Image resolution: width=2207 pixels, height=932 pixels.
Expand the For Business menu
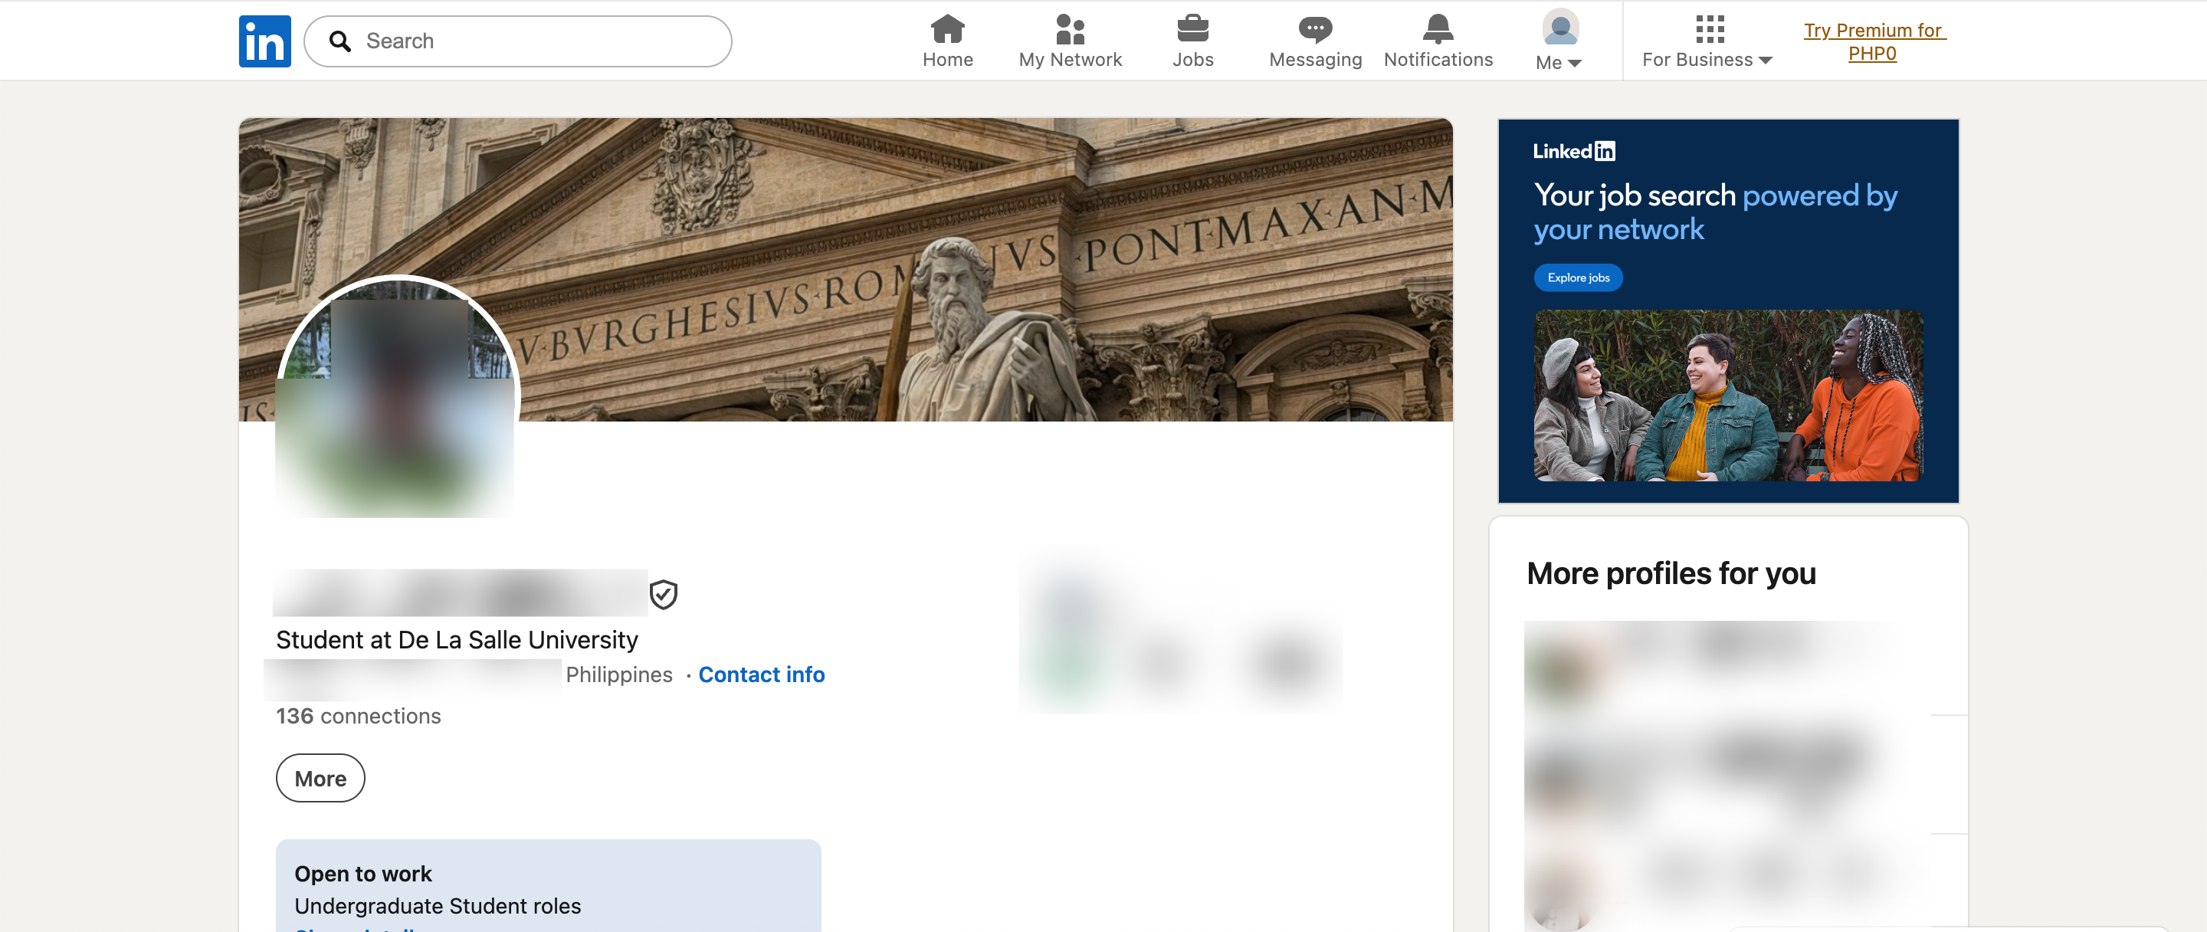pos(1707,42)
